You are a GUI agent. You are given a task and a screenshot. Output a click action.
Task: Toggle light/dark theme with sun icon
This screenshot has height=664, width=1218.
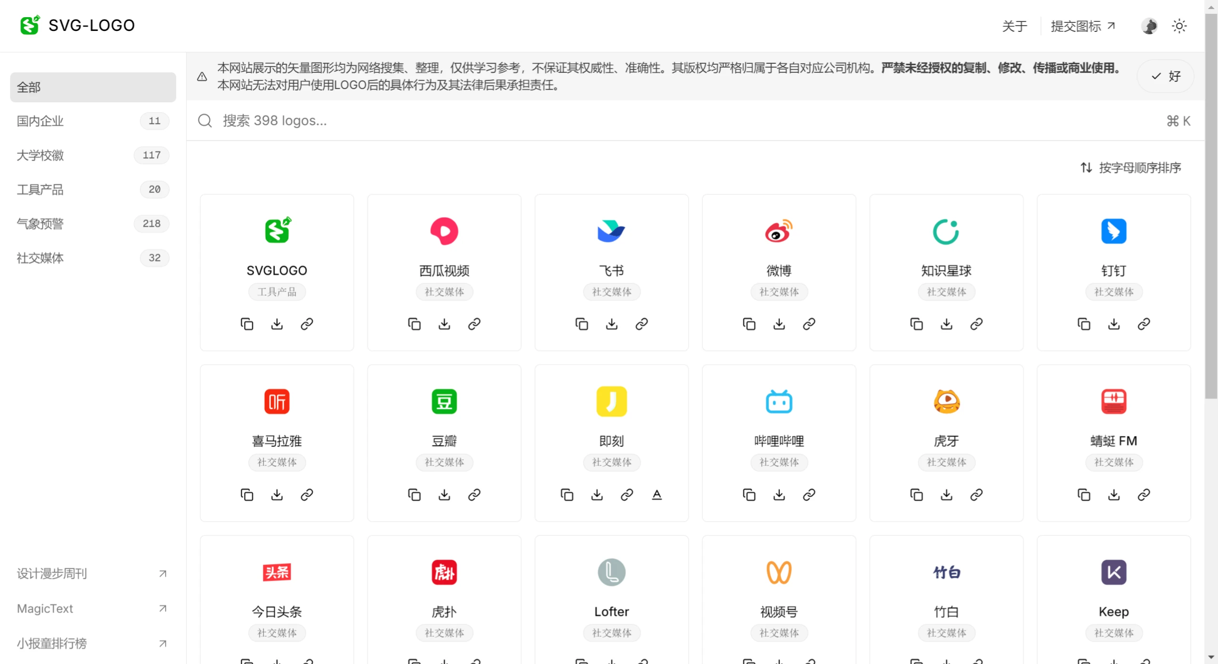1179,26
